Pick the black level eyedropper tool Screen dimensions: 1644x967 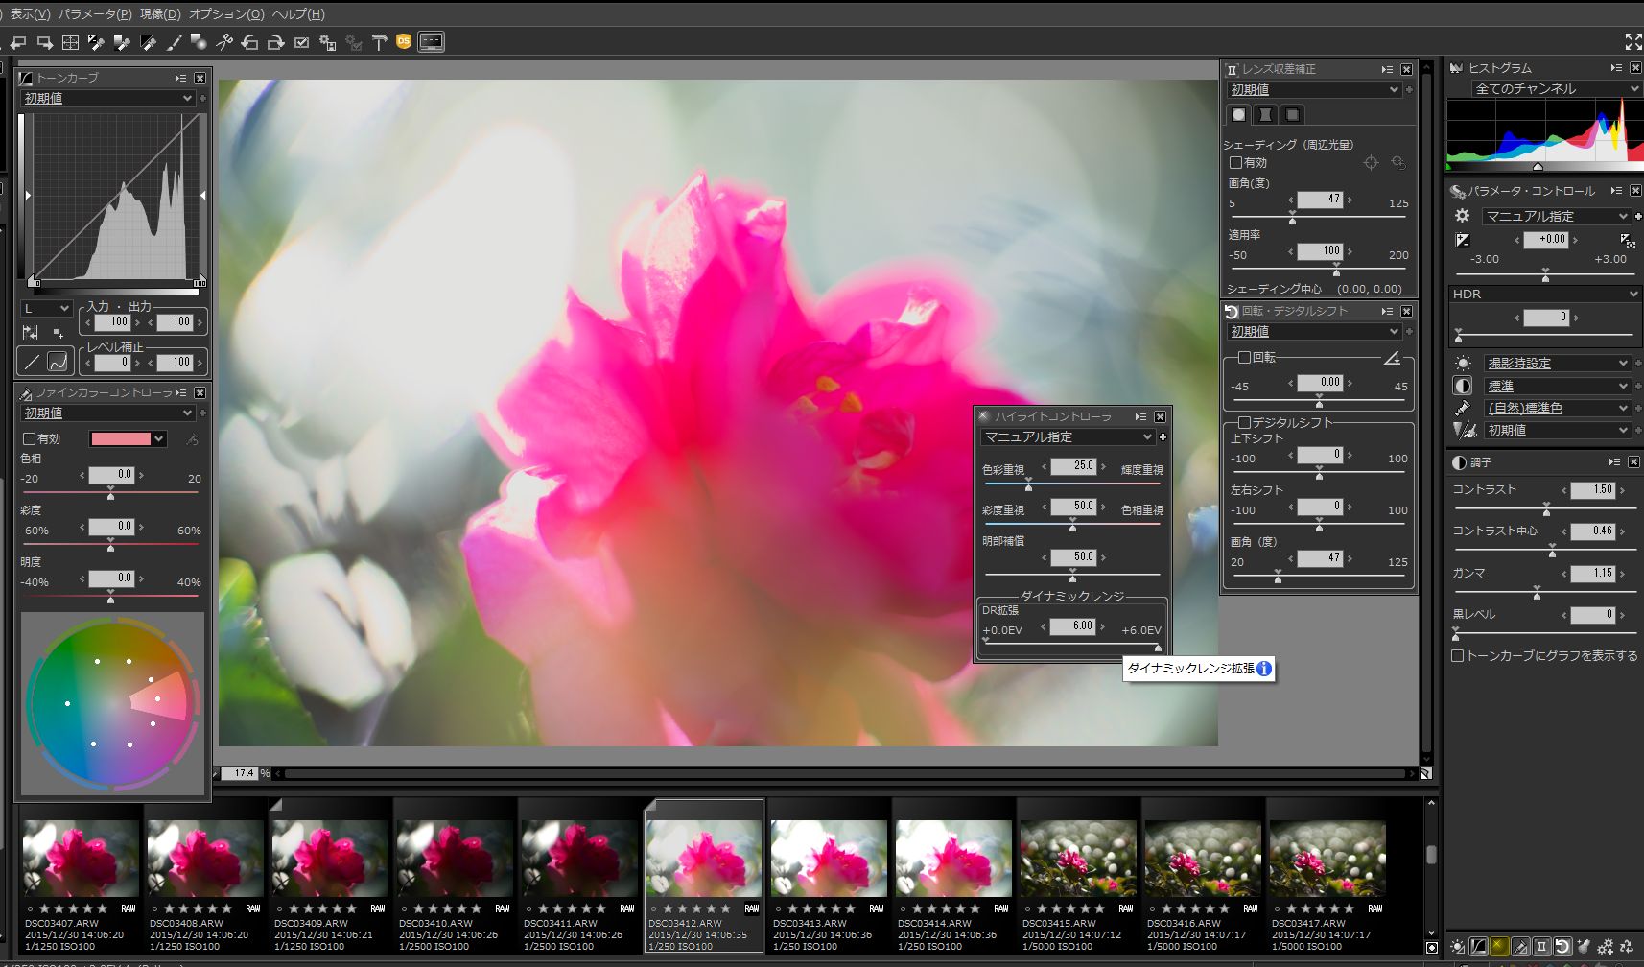click(x=148, y=42)
